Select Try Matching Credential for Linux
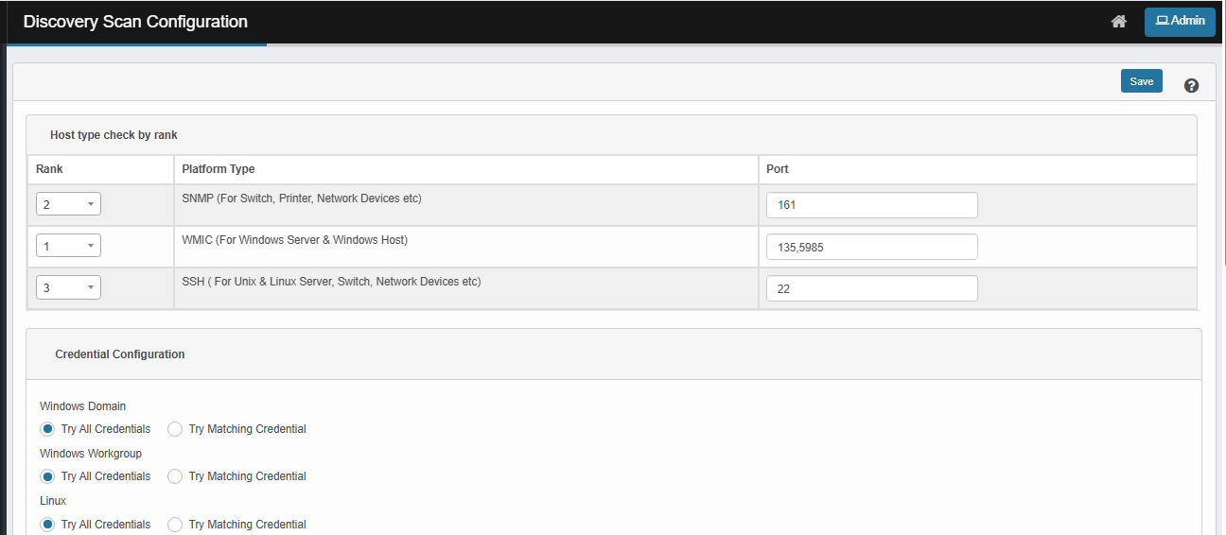 (175, 525)
